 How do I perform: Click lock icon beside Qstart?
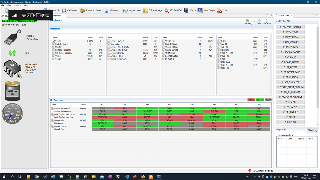[x=219, y=41]
